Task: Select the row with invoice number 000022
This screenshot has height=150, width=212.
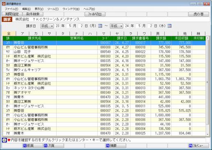Action: [104, 52]
